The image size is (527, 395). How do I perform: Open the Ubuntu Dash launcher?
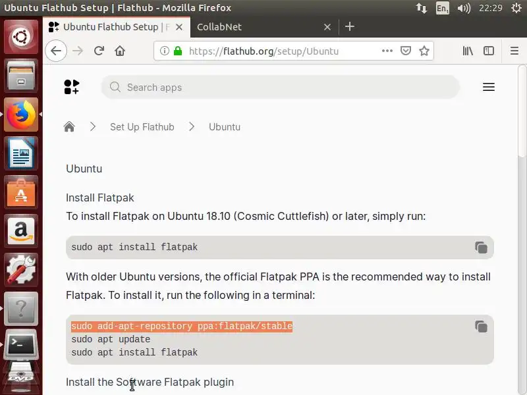[21, 37]
